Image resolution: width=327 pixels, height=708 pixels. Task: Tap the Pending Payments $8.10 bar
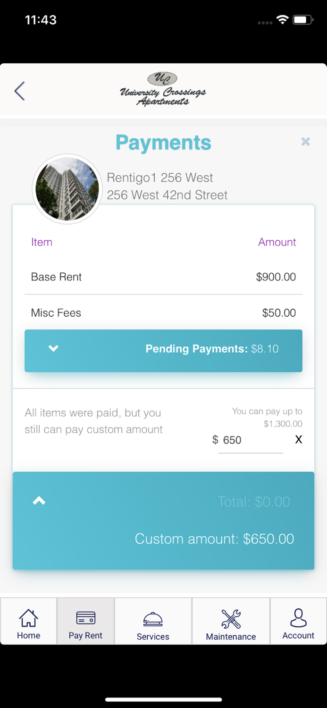click(x=163, y=351)
